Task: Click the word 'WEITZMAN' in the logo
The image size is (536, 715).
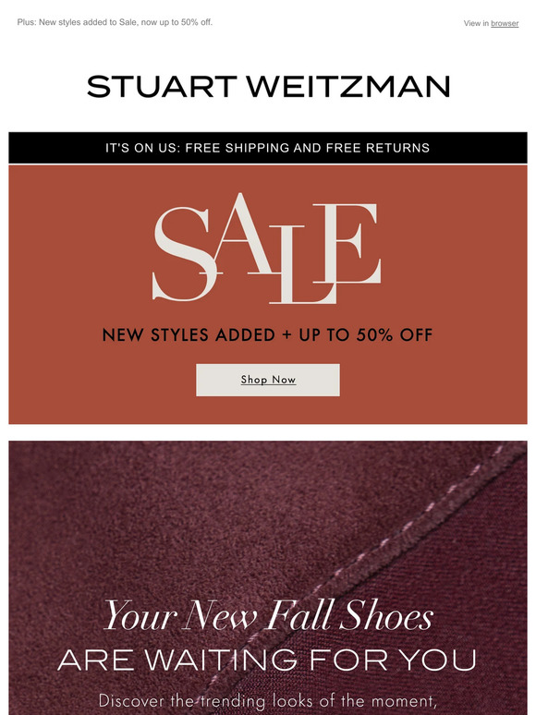Action: [349, 87]
